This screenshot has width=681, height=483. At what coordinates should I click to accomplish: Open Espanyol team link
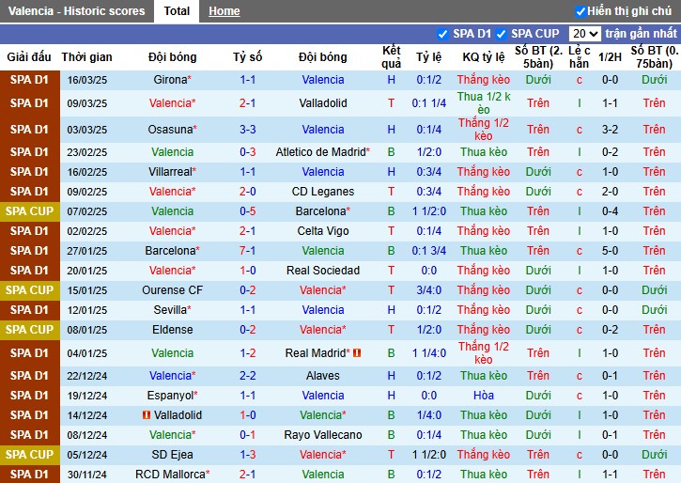click(x=172, y=396)
